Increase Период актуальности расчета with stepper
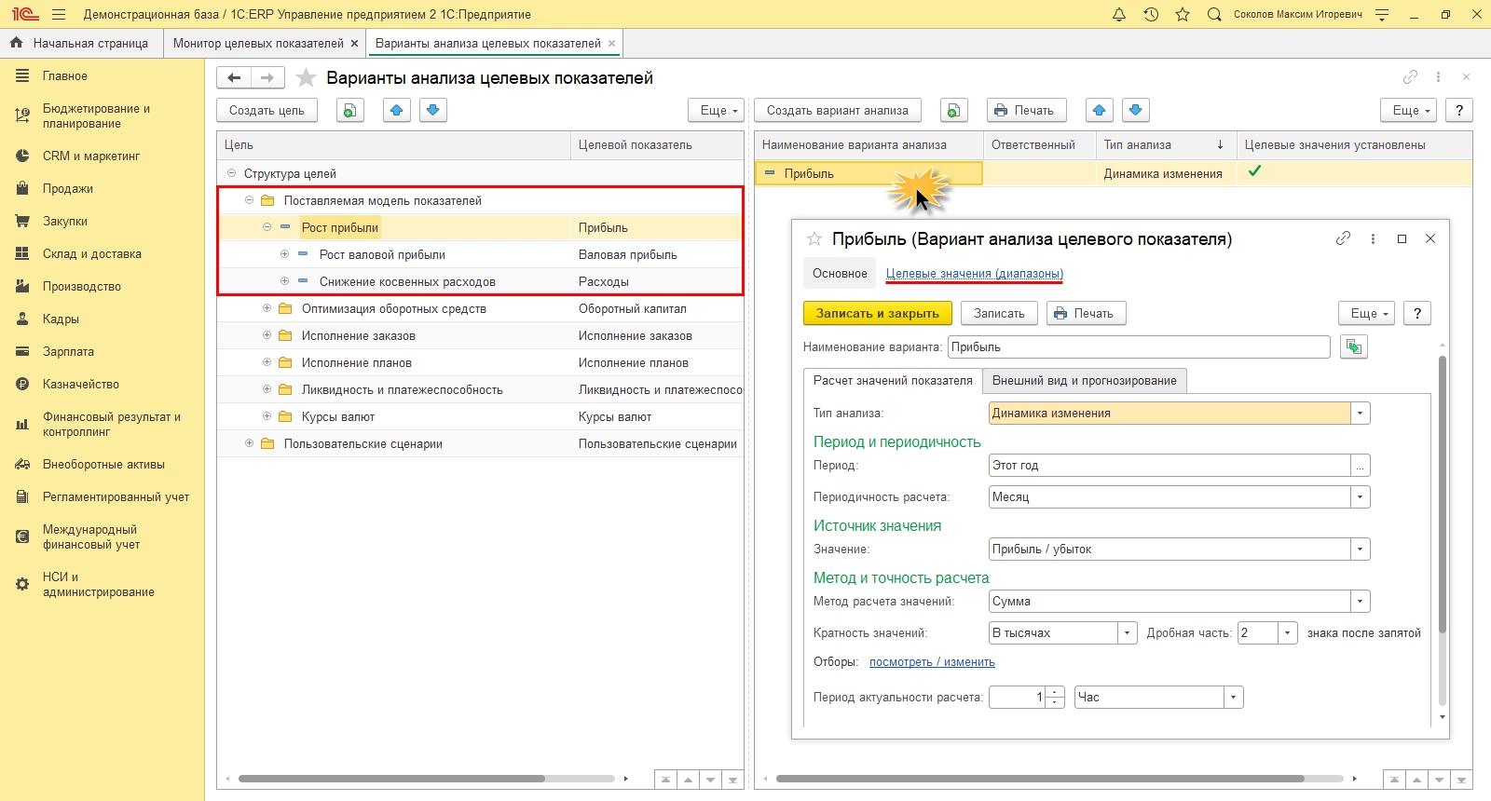This screenshot has width=1491, height=801. 1055,693
